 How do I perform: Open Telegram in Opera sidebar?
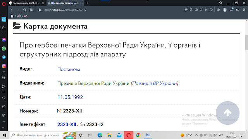click(4, 57)
